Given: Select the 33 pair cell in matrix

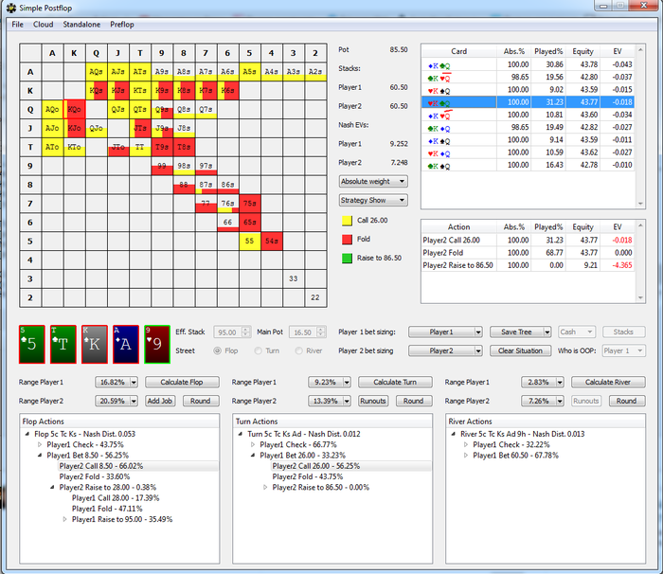Looking at the screenshot, I should tap(294, 278).
